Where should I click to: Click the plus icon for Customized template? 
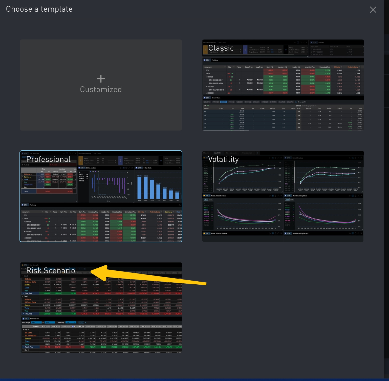(101, 79)
